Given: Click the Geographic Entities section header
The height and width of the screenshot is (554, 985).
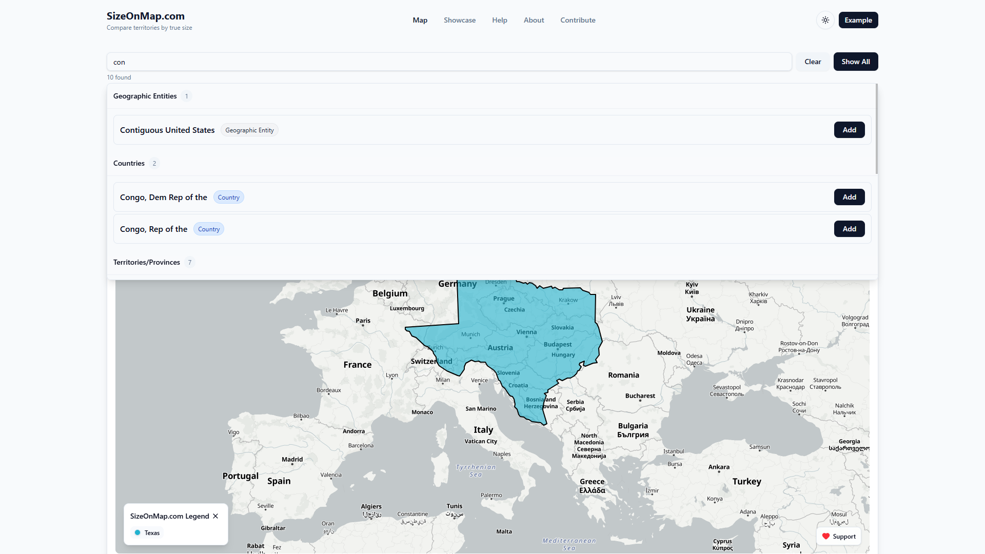Looking at the screenshot, I should 145,96.
